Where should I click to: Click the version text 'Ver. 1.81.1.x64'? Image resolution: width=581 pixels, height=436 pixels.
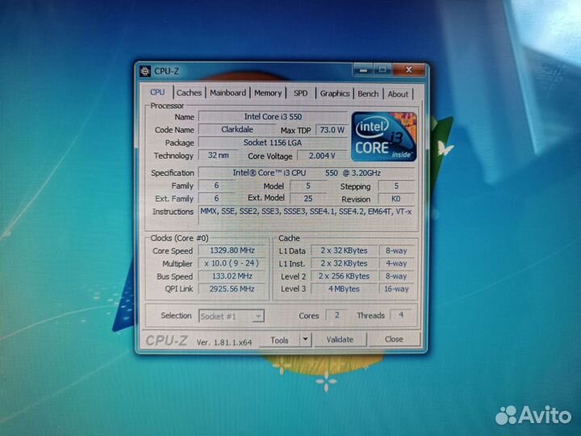(224, 342)
